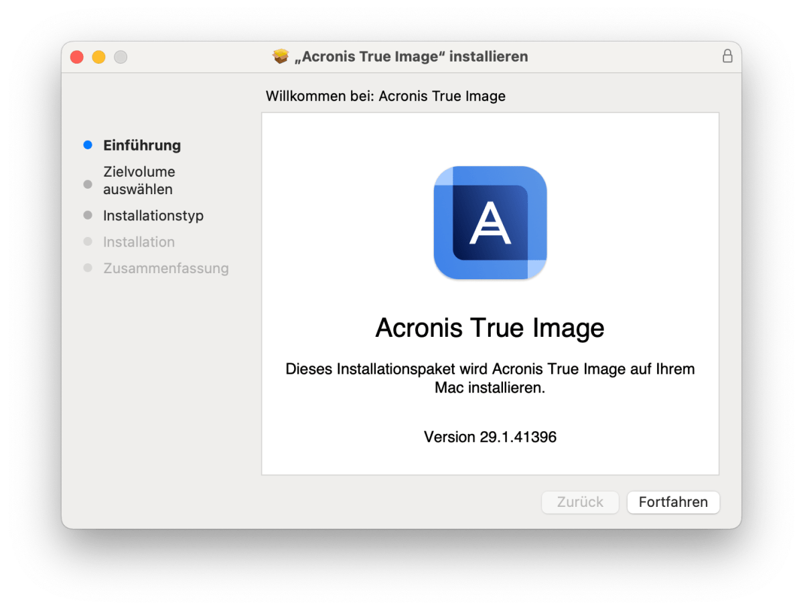
Task: Click the greyed-out Zurück button
Action: tap(580, 502)
